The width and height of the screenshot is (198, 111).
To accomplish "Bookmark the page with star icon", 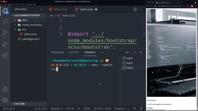I will tap(188, 6).
